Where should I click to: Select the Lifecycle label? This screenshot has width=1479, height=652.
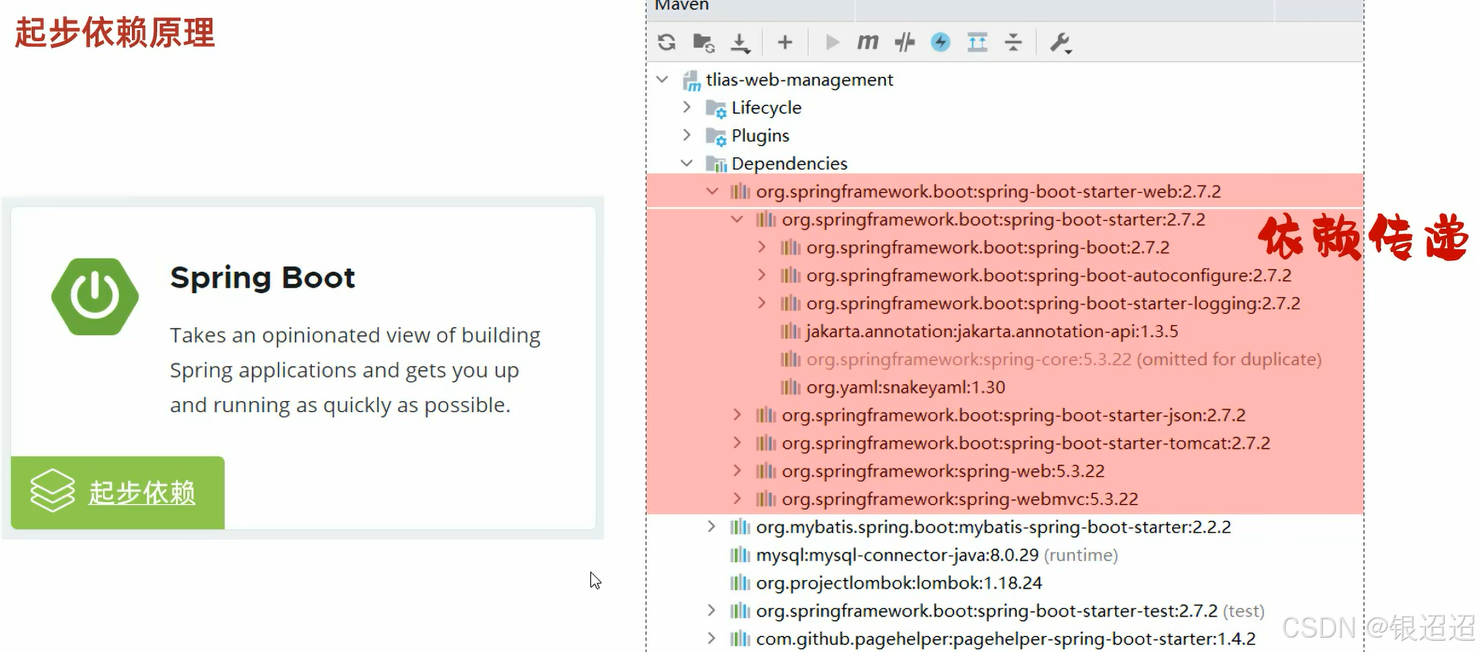[766, 108]
